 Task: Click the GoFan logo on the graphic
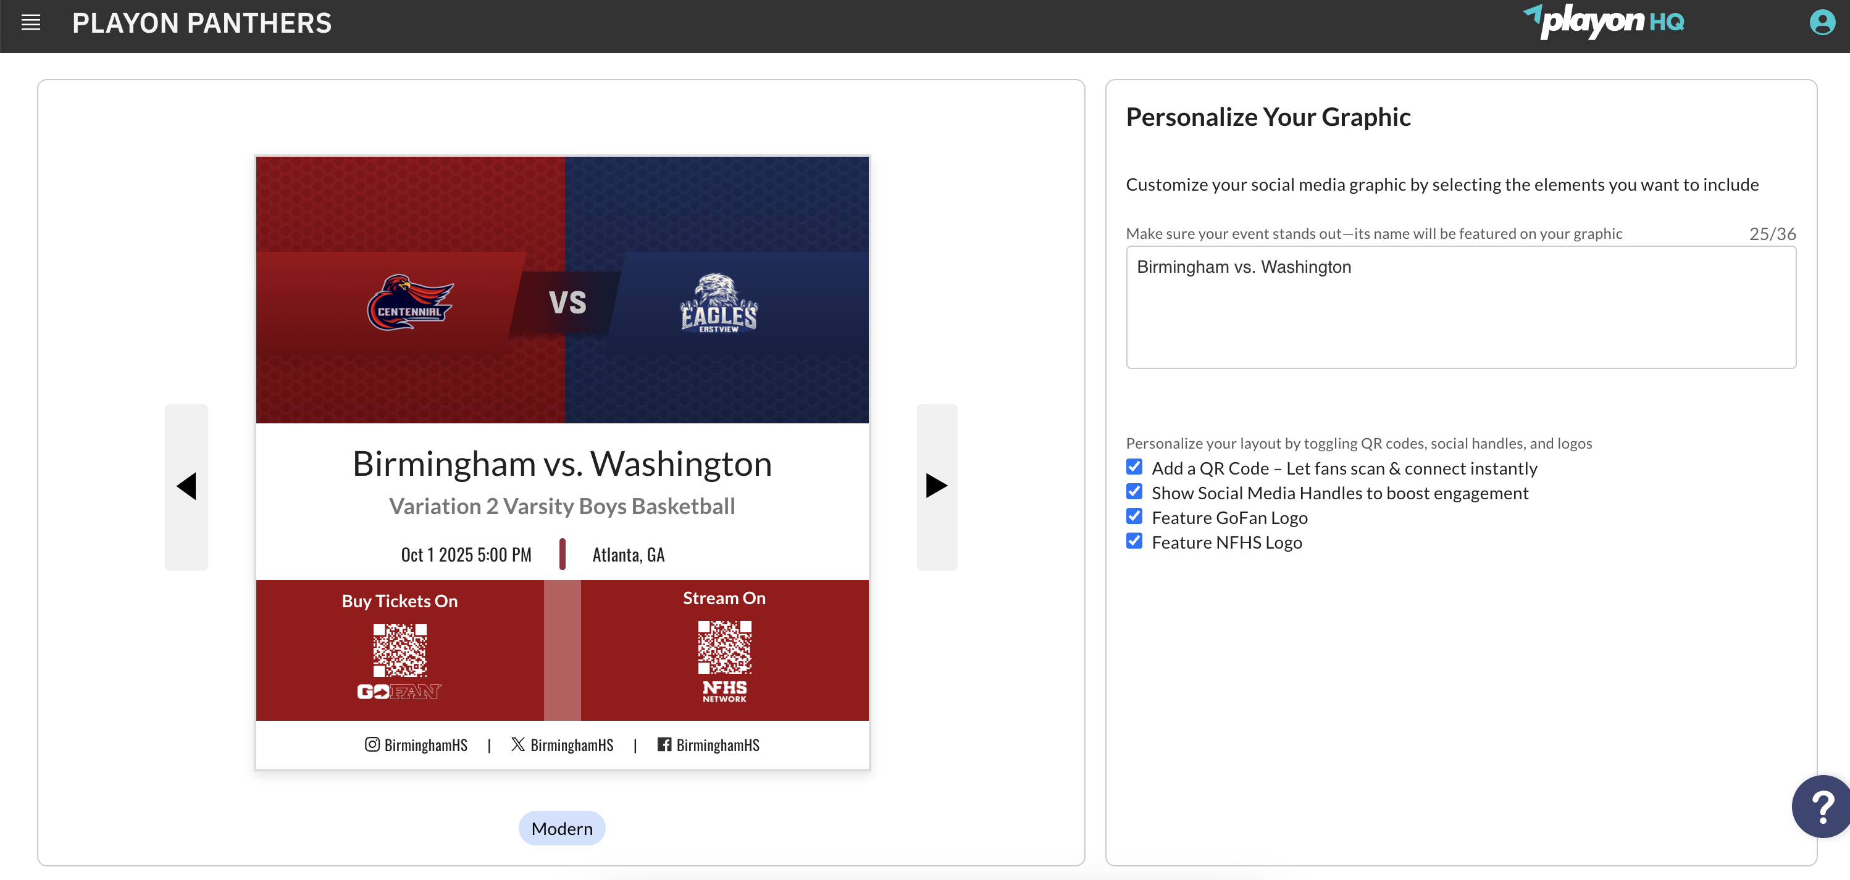400,691
